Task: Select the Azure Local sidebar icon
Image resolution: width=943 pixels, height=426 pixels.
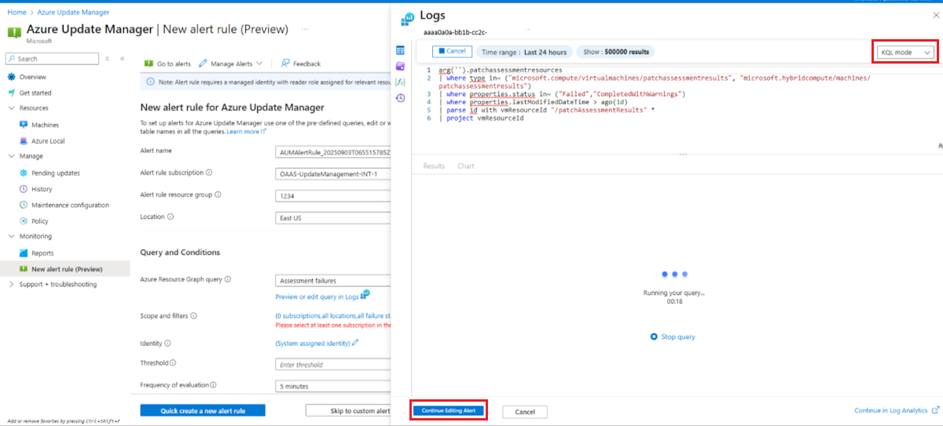Action: pos(24,141)
